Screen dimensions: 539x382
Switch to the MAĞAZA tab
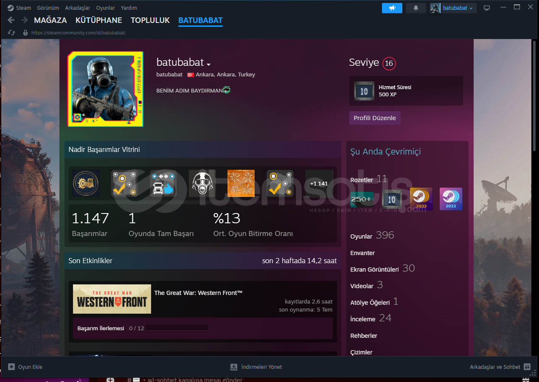(x=51, y=20)
